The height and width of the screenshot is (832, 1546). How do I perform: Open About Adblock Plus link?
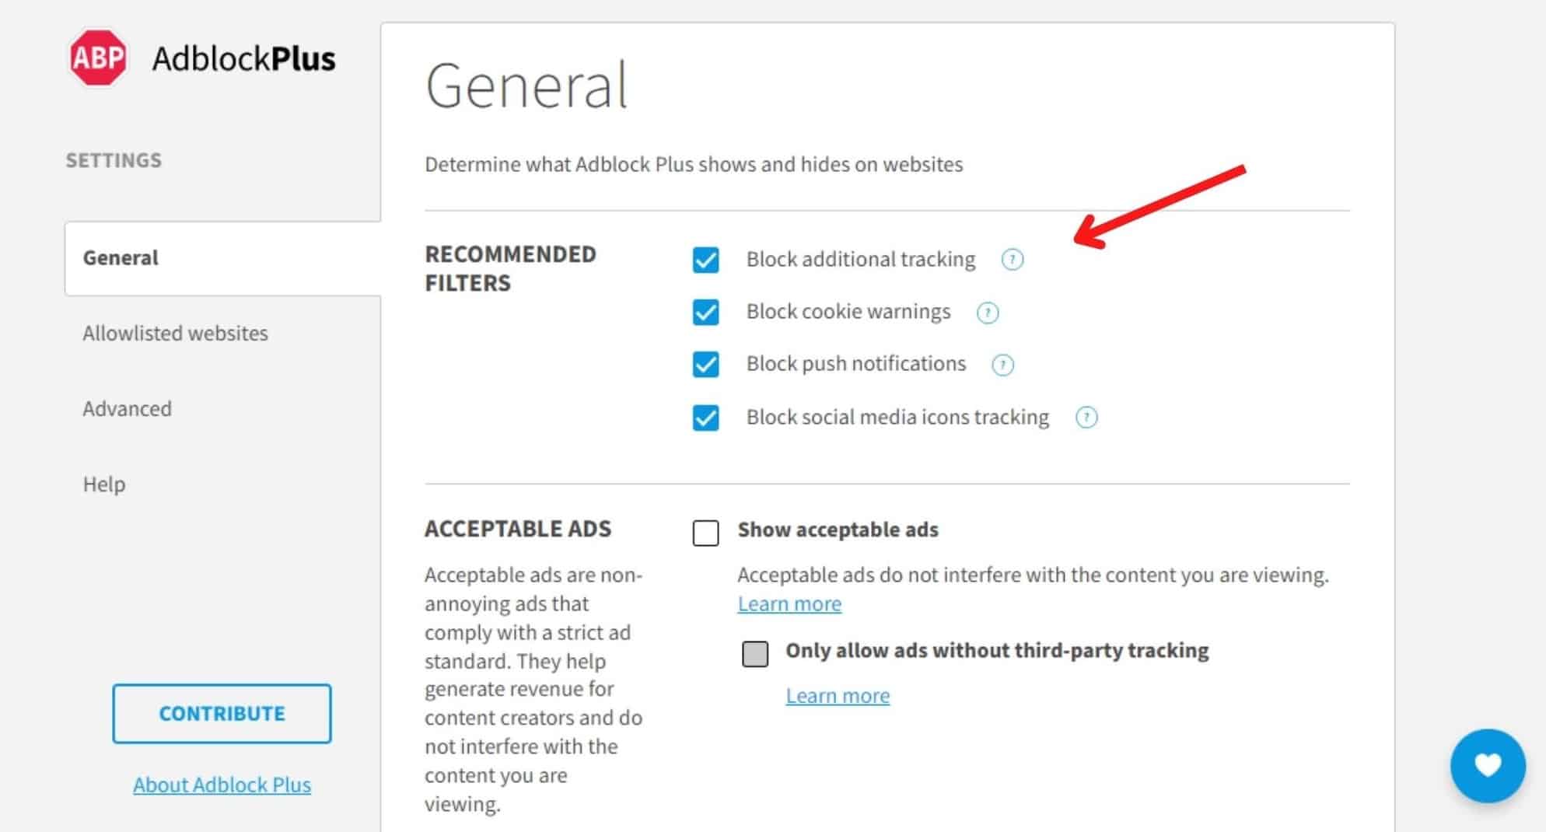222,785
